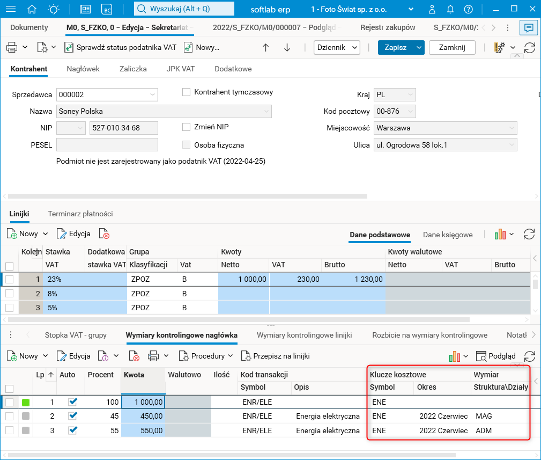The height and width of the screenshot is (460, 541).
Task: Open the user profile icon
Action: (x=432, y=9)
